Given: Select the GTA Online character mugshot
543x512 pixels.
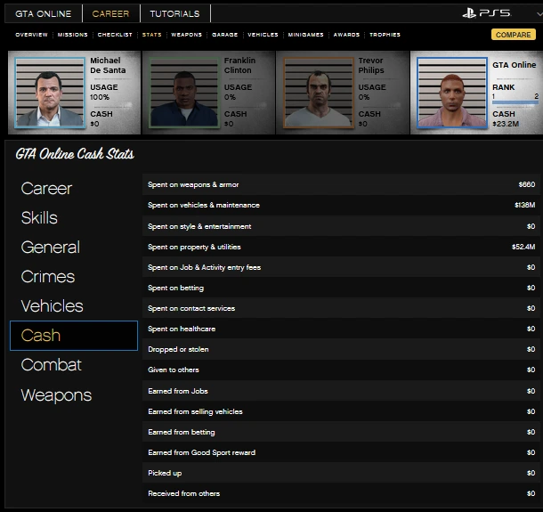Looking at the screenshot, I should coord(452,93).
